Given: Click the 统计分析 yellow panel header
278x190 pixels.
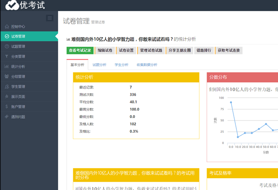Looking at the screenshot, I should pos(136,77).
